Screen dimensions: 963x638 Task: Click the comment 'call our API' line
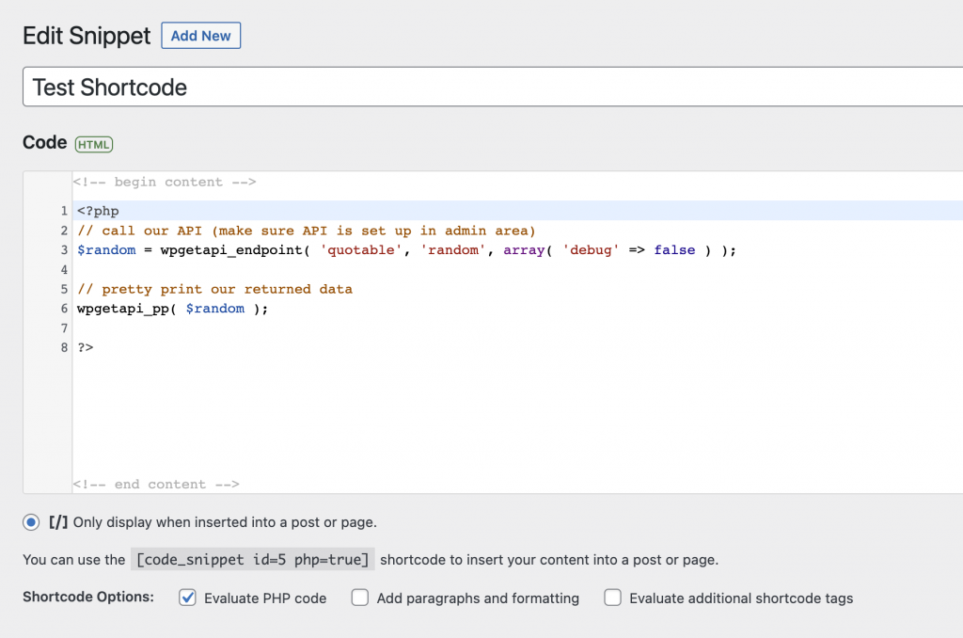click(307, 231)
